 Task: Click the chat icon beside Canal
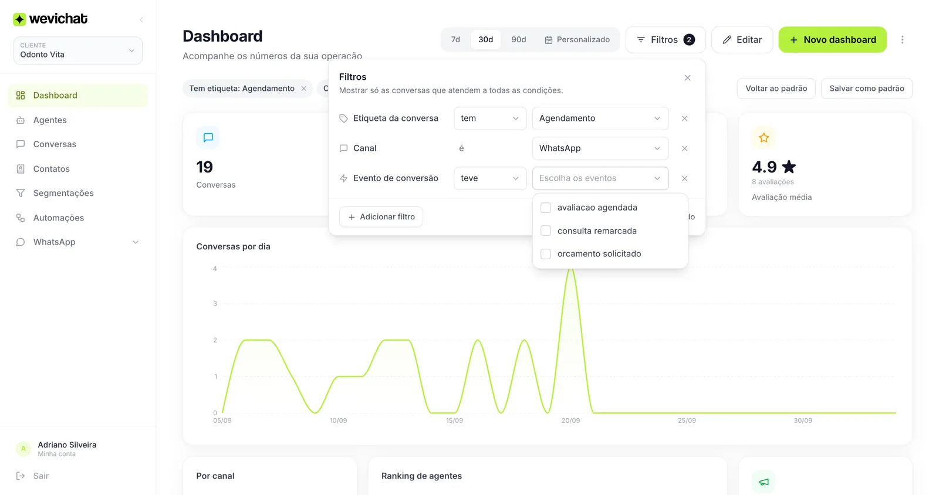(344, 148)
